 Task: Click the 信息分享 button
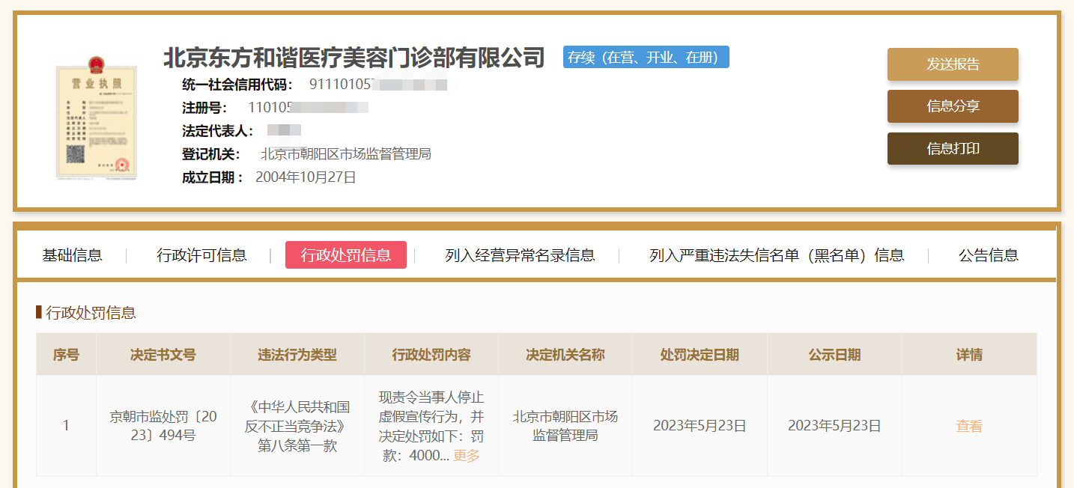pos(953,106)
